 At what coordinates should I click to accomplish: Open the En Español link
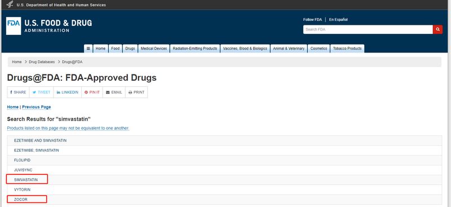tap(338, 20)
